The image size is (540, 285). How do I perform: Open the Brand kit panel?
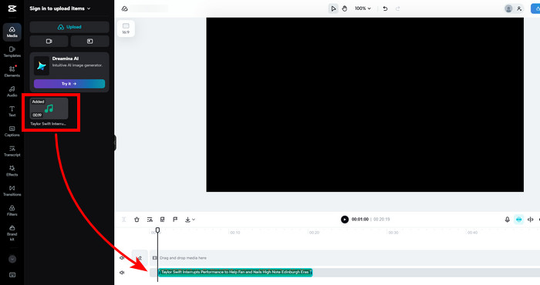tap(12, 233)
